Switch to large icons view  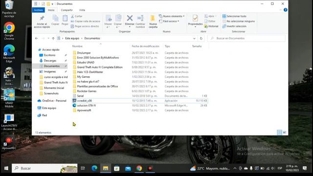[285, 132]
